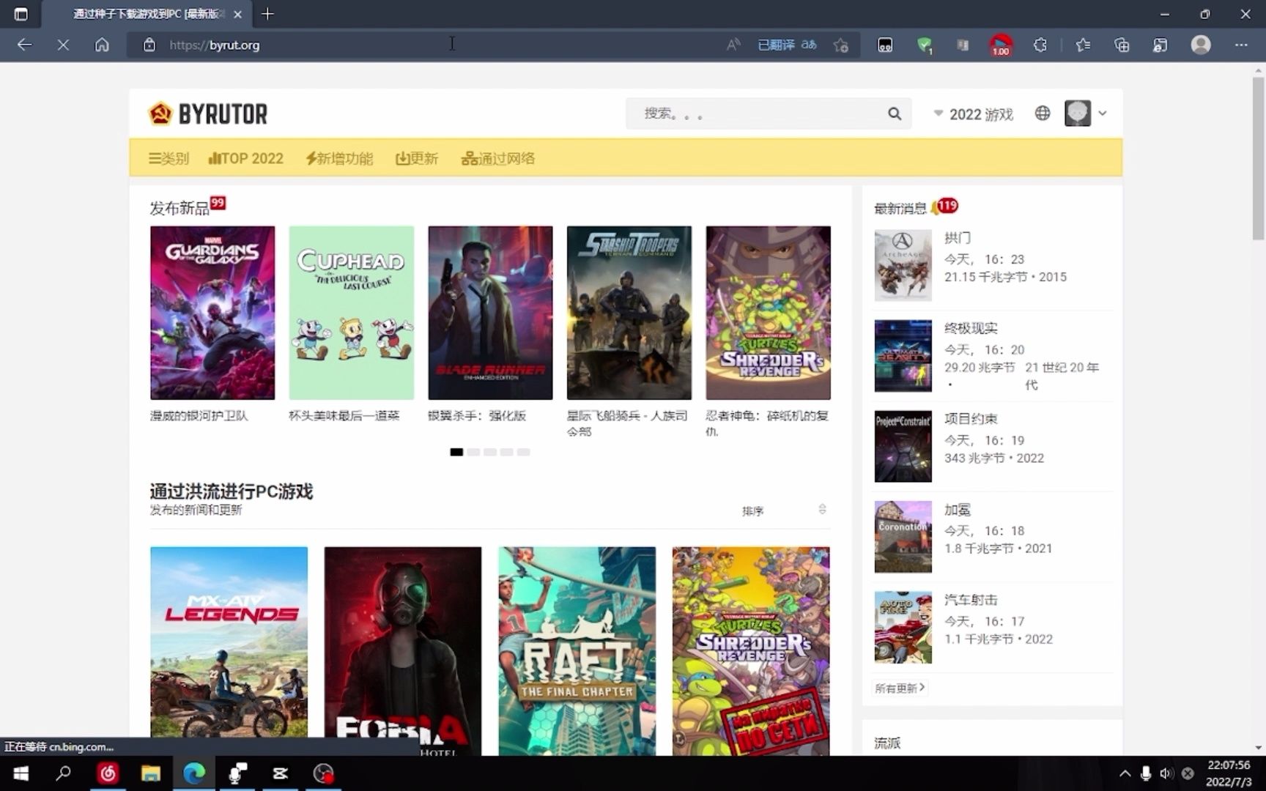Viewport: 1266px width, 791px height.
Task: Click the green shield extension icon
Action: pos(925,45)
